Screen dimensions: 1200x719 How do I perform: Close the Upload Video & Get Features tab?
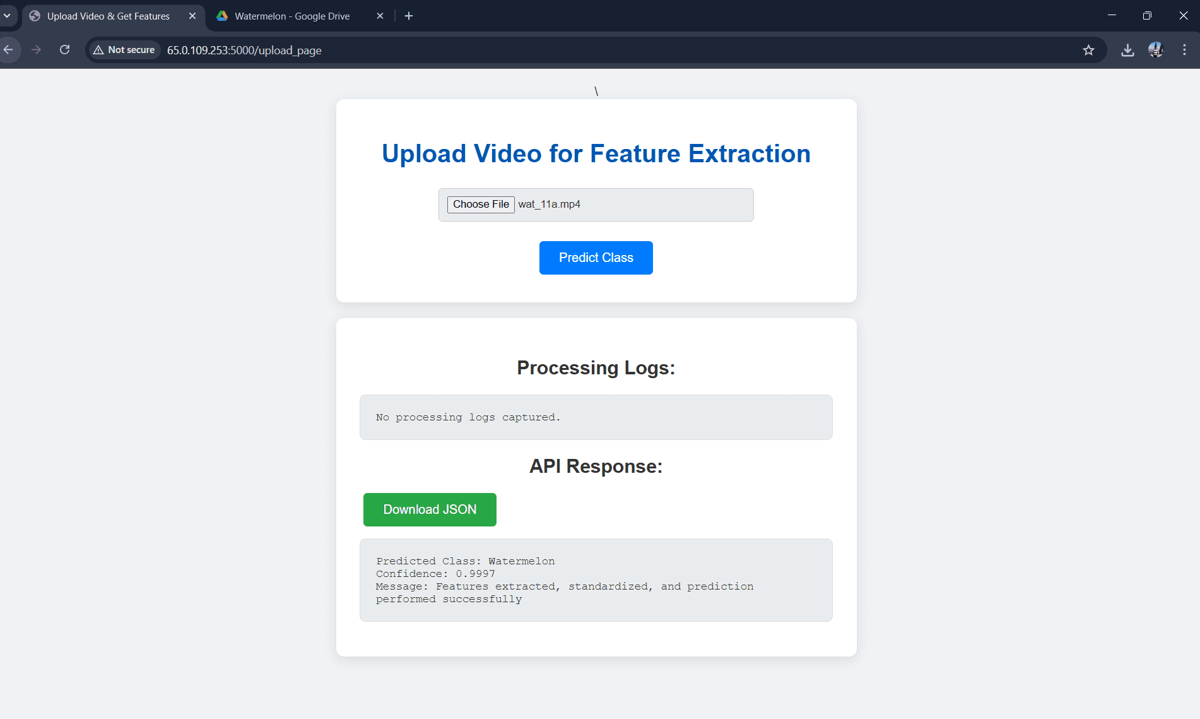point(192,16)
